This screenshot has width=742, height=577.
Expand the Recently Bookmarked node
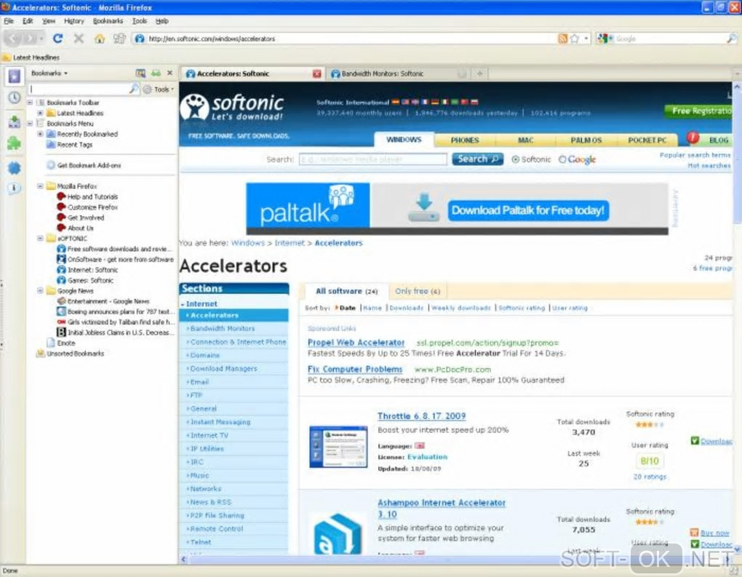pos(40,134)
